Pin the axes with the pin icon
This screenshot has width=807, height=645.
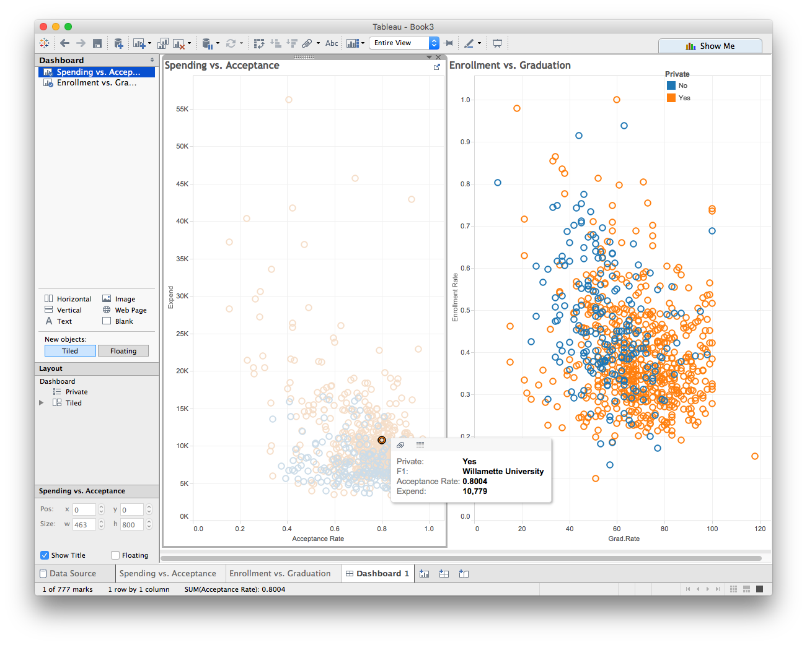(449, 43)
